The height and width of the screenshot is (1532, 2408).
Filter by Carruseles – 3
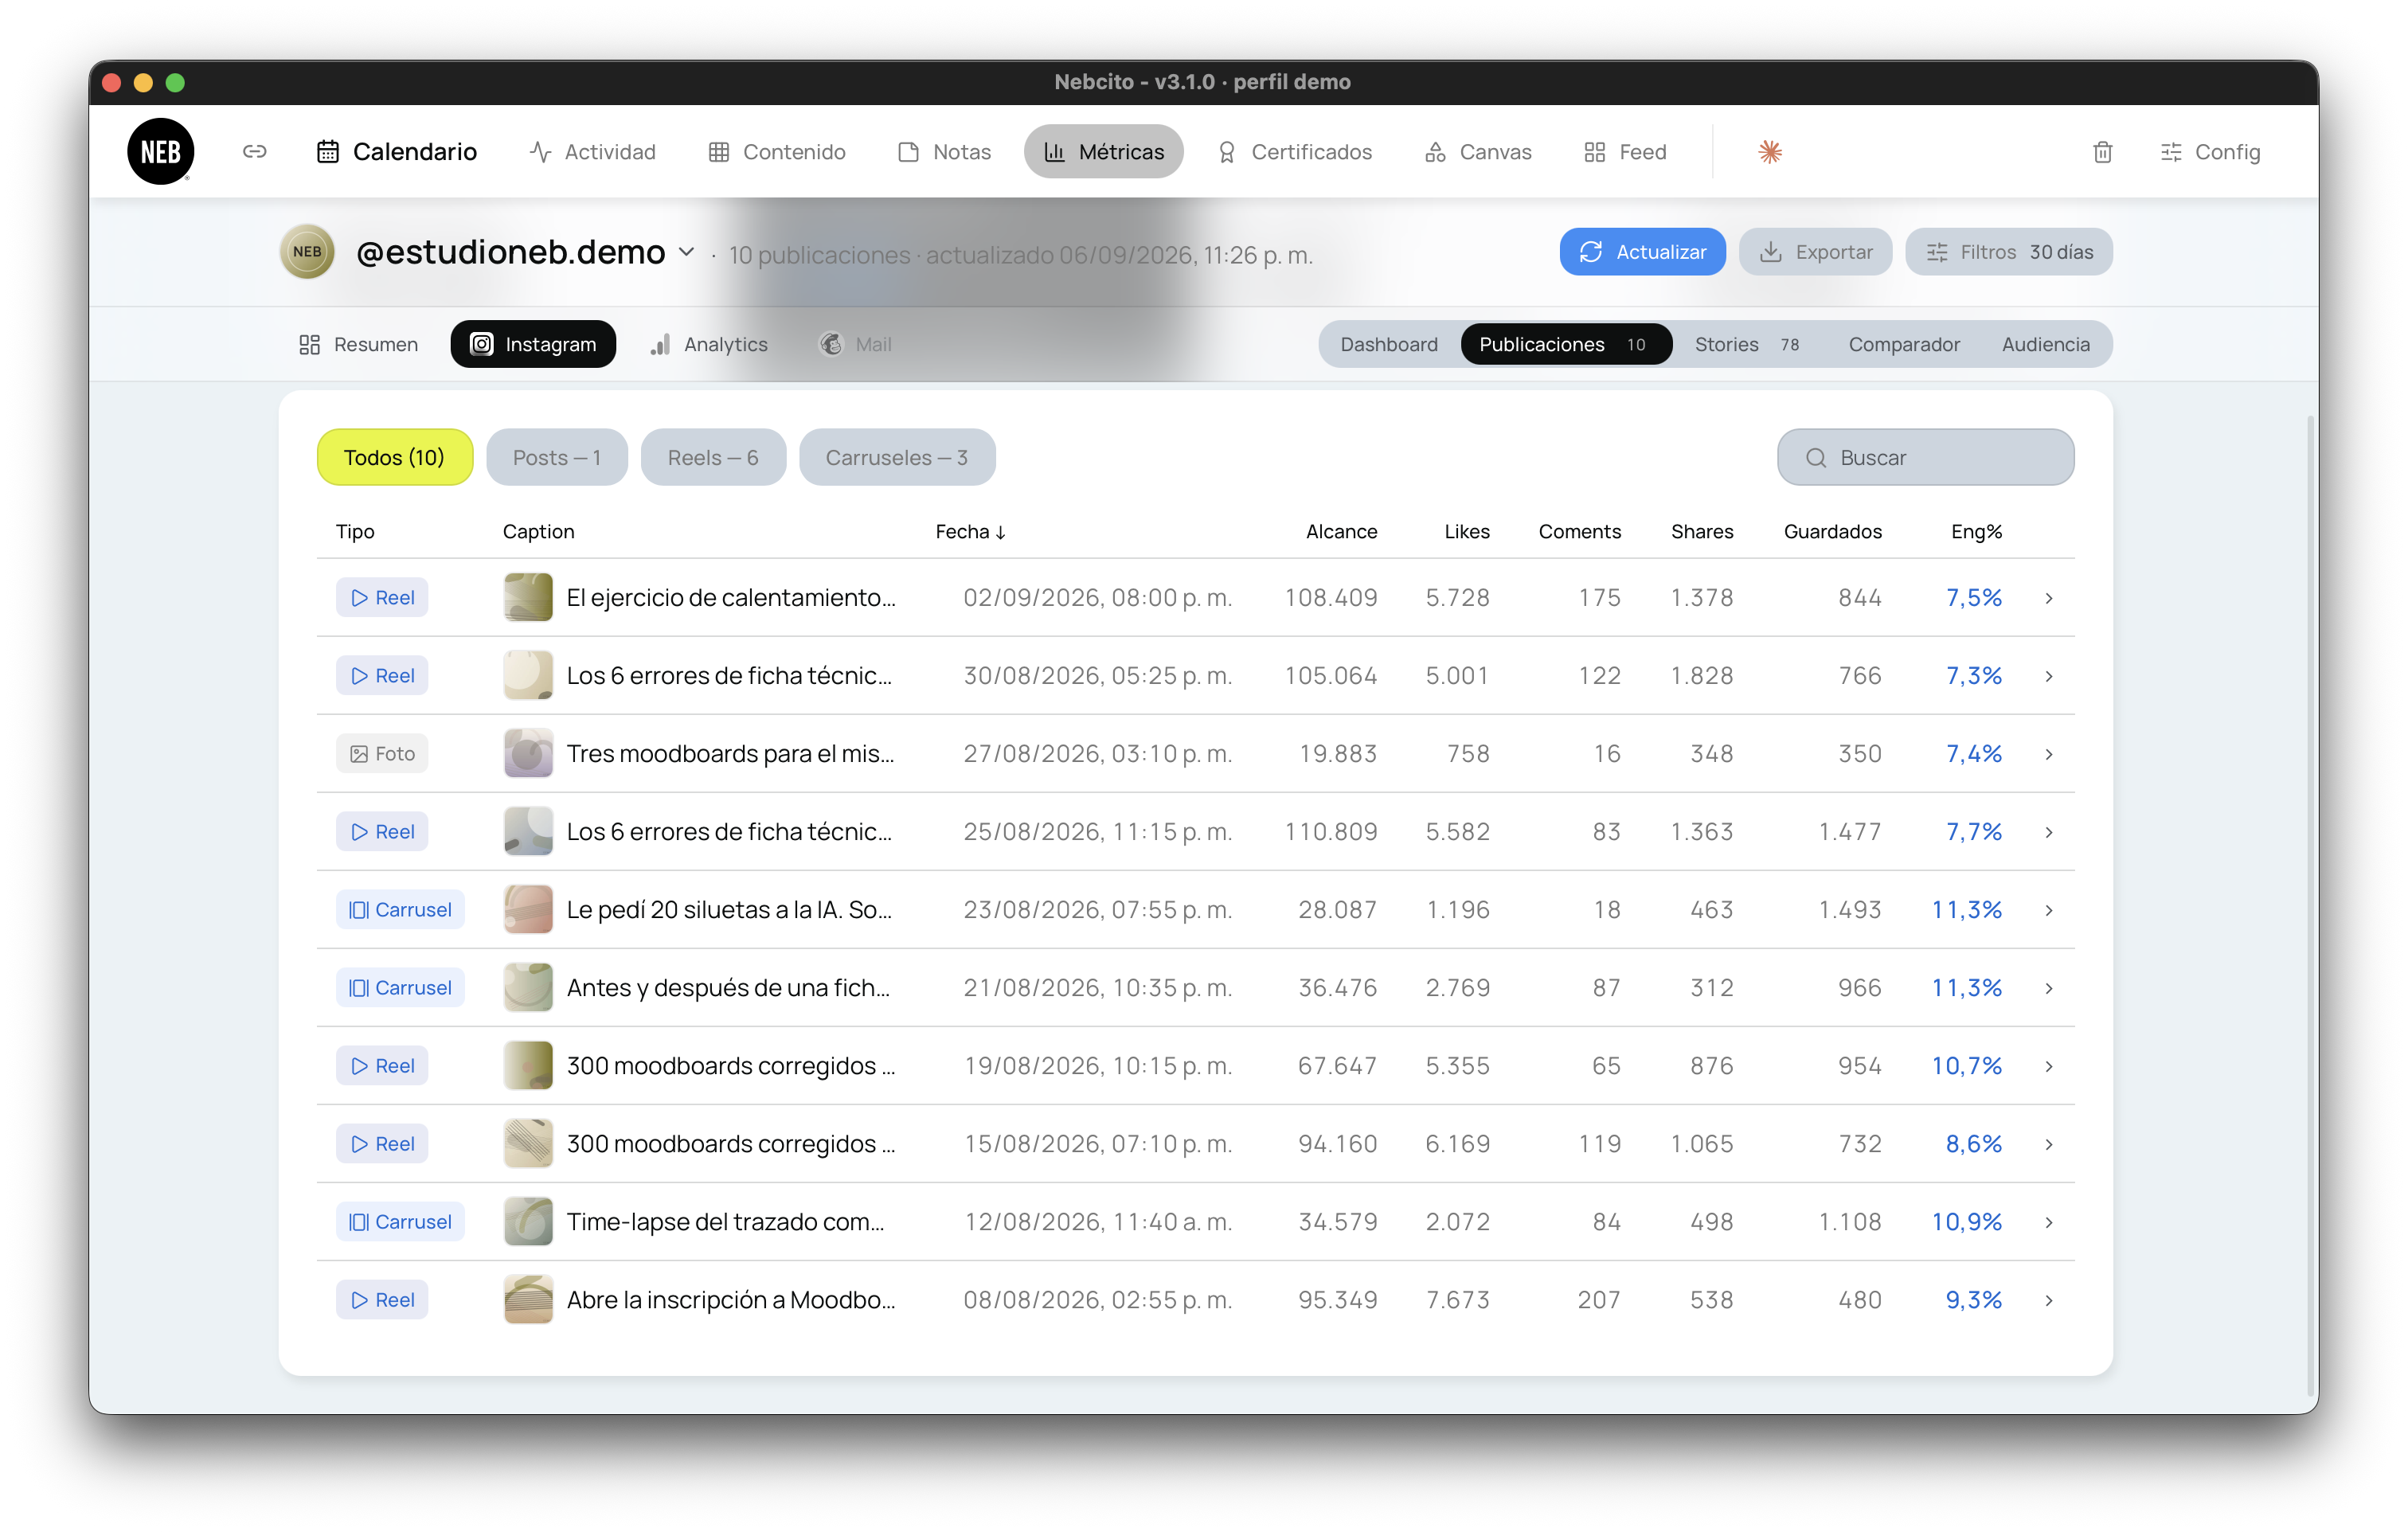point(897,458)
